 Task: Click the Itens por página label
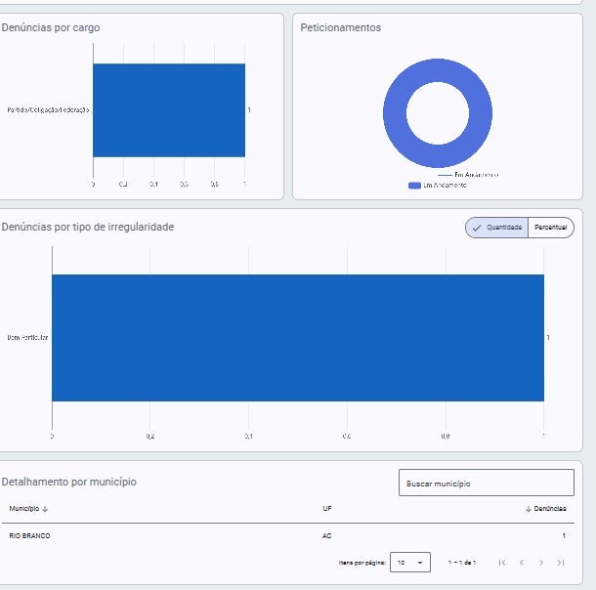tap(362, 563)
